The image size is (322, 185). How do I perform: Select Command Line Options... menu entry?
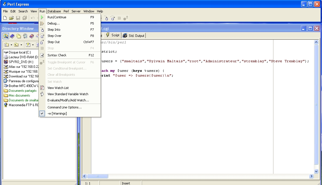[64, 107]
